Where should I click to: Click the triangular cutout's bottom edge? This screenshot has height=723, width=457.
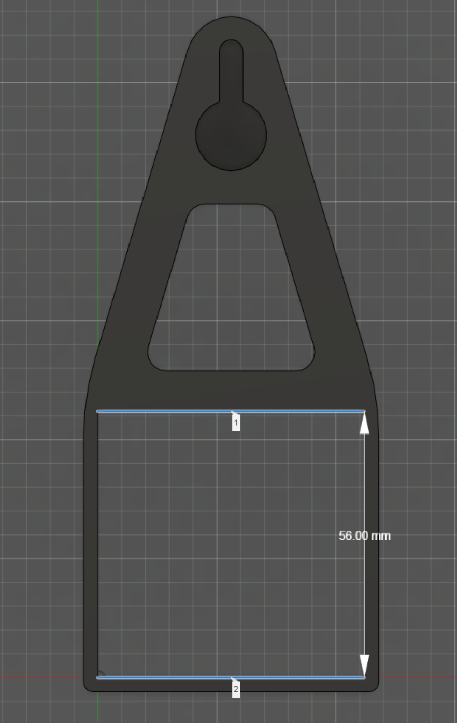(233, 371)
